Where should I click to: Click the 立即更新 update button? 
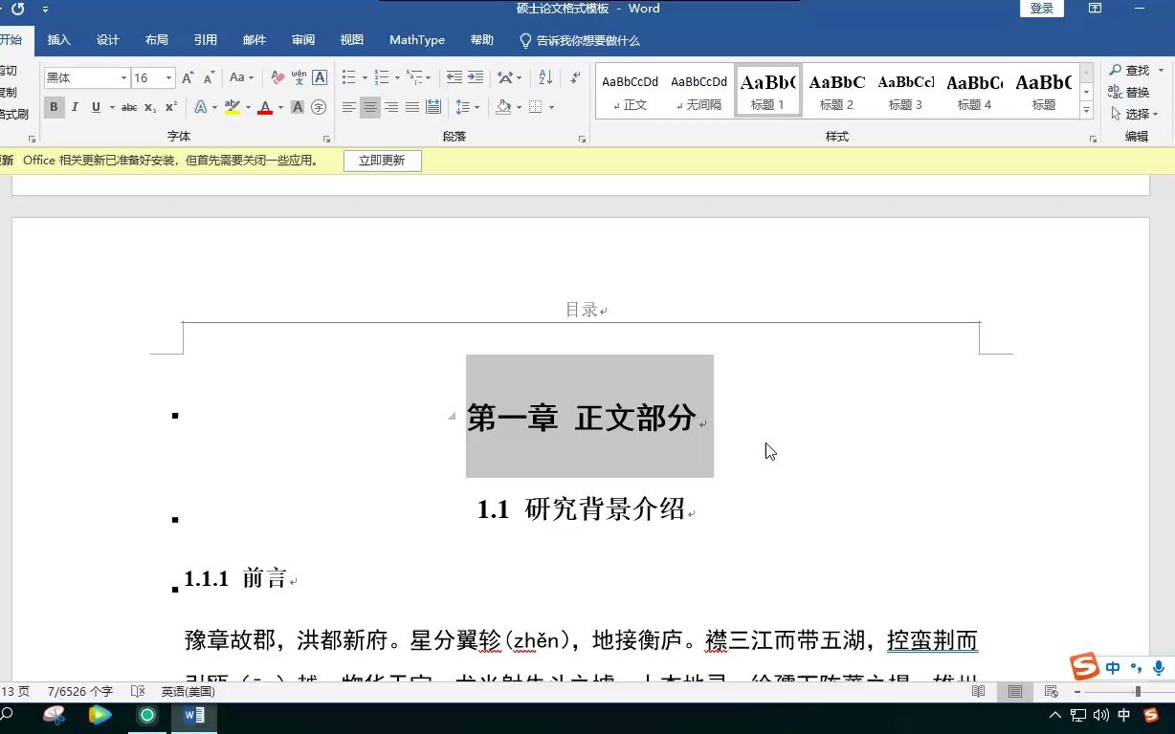point(383,161)
